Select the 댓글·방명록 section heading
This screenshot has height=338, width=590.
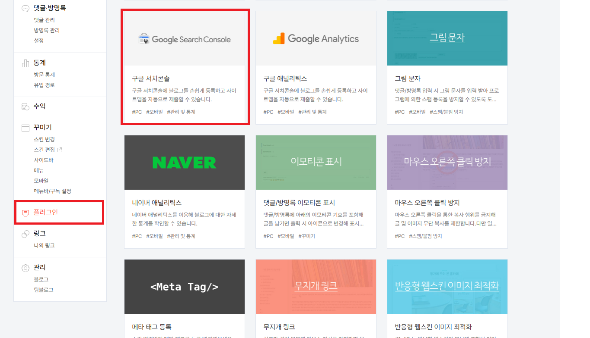[50, 8]
